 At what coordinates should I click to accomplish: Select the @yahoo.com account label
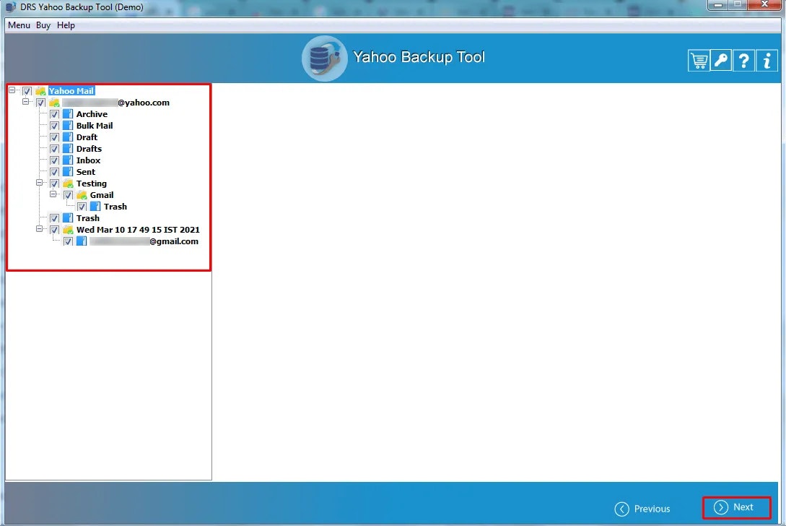(116, 103)
